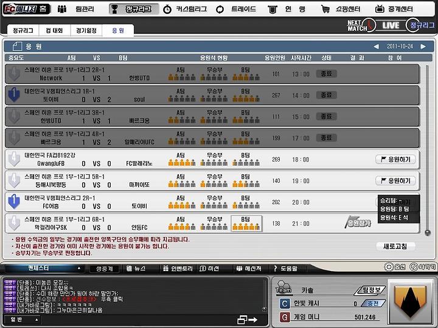Screen dimensions: 438x328
Task: Click 응원하기 for 동해시빅평동 match
Action: [395, 181]
